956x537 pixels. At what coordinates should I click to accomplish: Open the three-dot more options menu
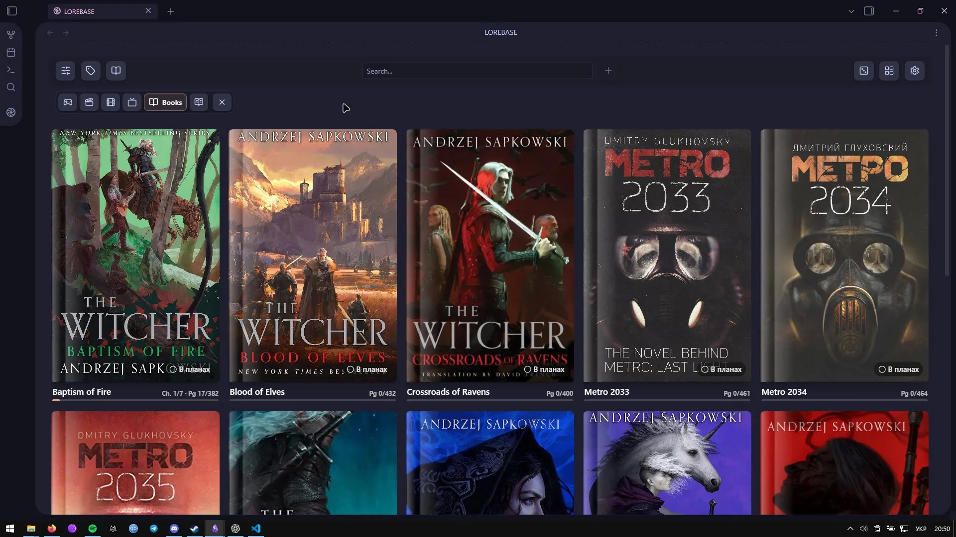937,33
